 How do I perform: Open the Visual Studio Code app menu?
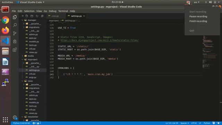click(x=31, y=2)
